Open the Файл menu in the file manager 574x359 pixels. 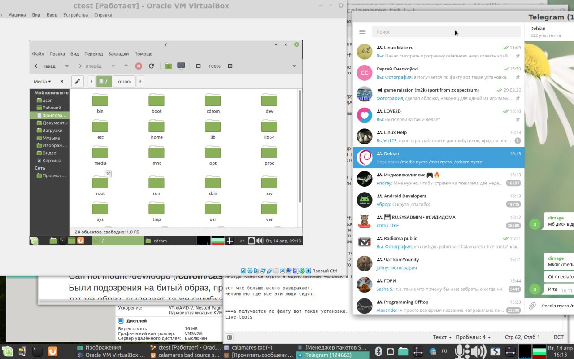click(38, 54)
